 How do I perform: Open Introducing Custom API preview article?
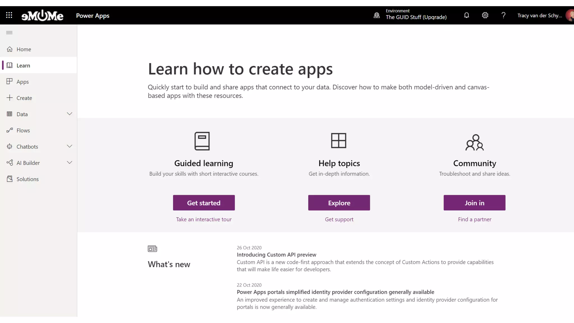276,255
